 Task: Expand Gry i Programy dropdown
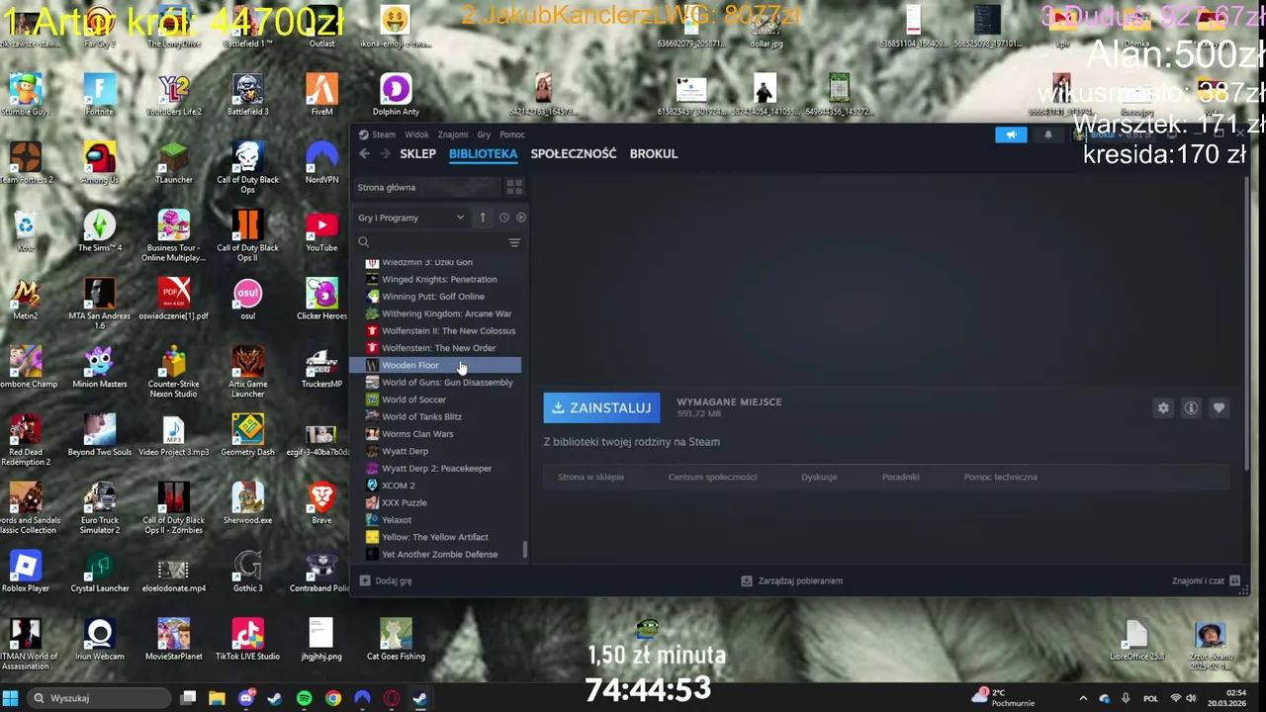coord(411,218)
